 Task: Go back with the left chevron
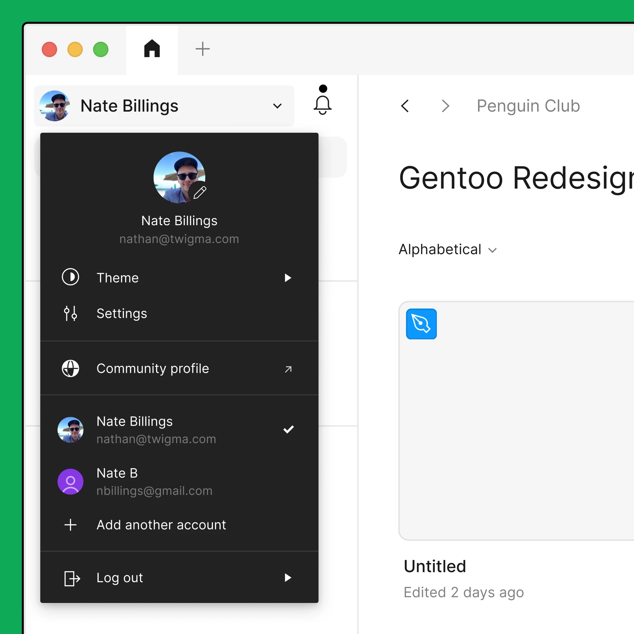(x=405, y=106)
